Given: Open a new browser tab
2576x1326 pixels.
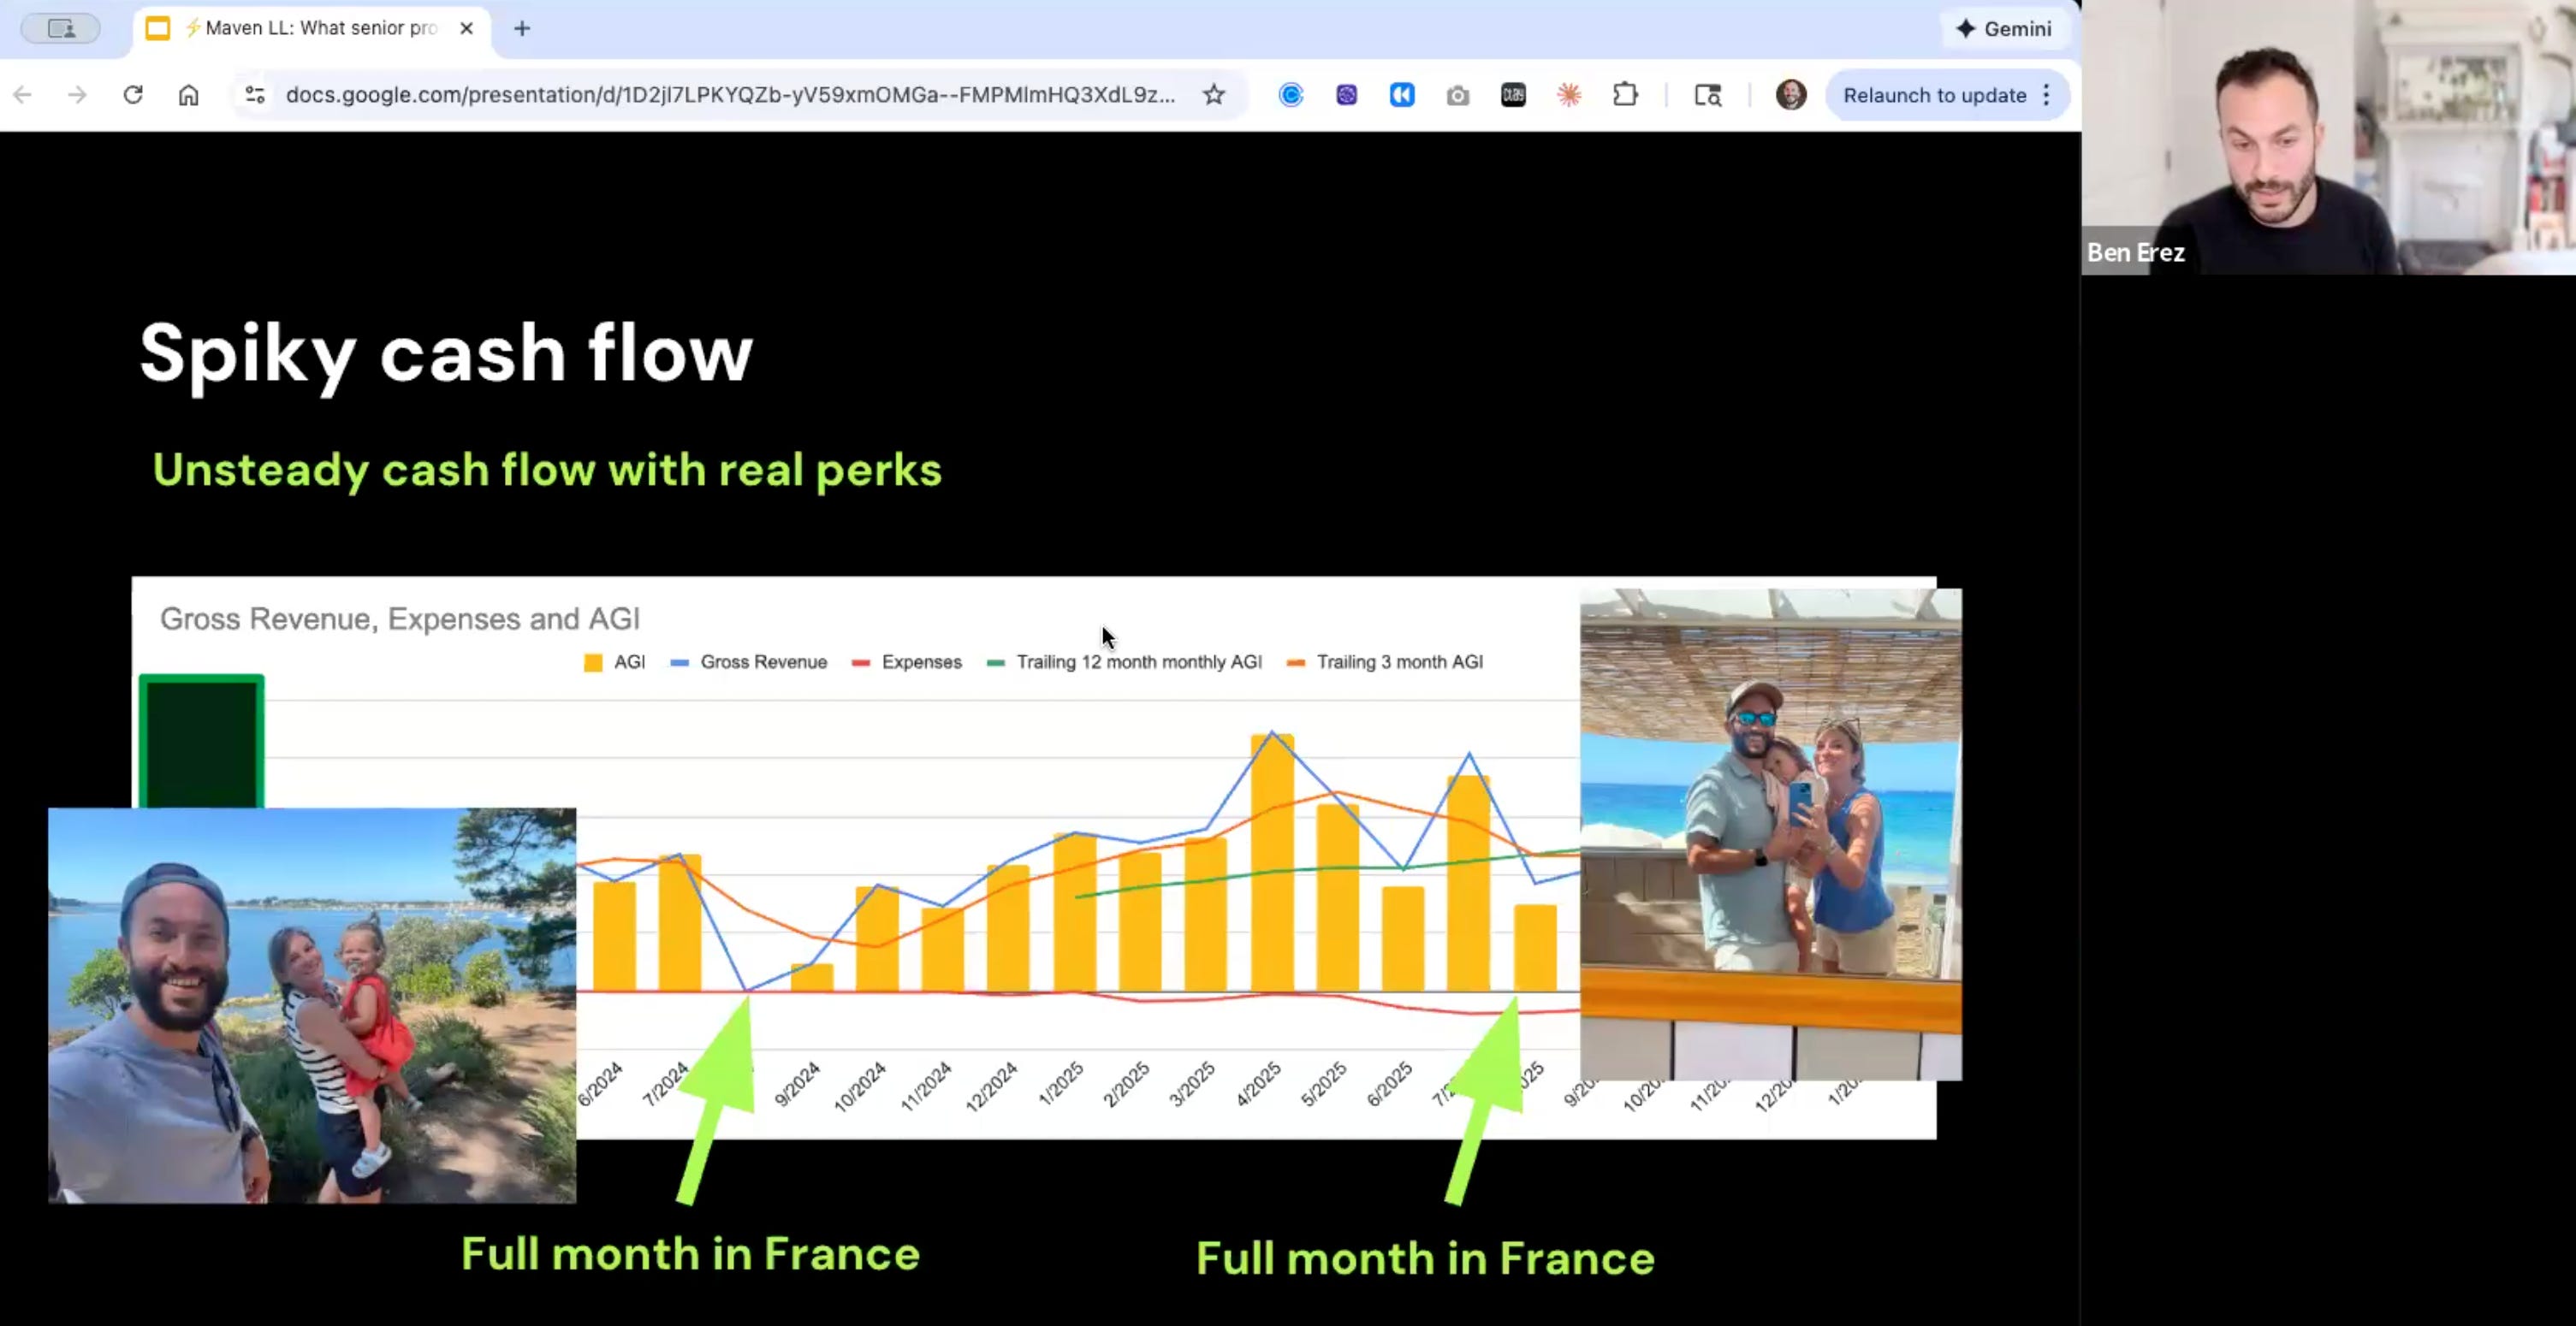Looking at the screenshot, I should point(522,28).
